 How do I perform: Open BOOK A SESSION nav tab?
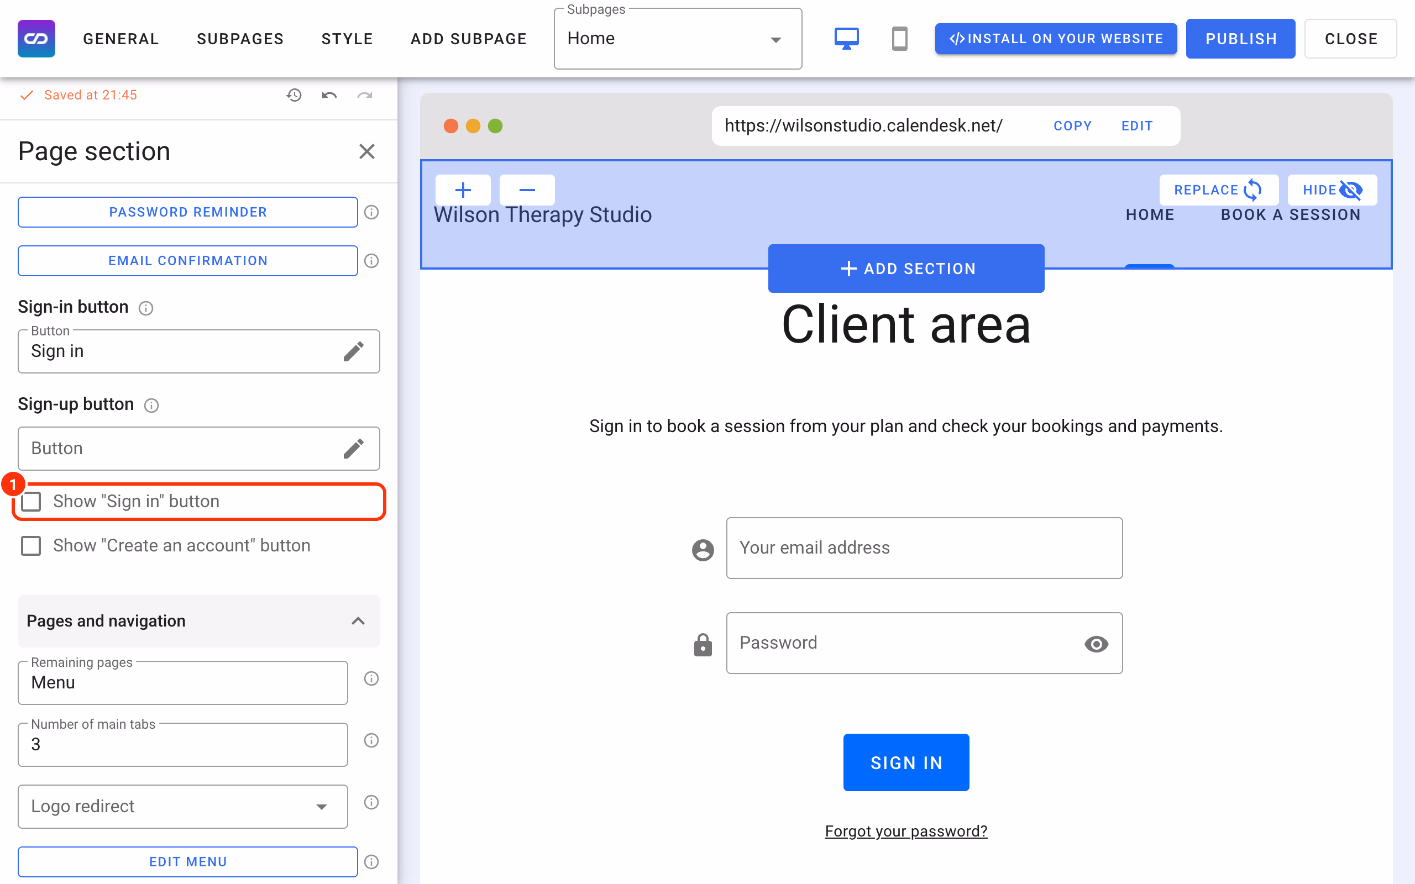coord(1291,214)
